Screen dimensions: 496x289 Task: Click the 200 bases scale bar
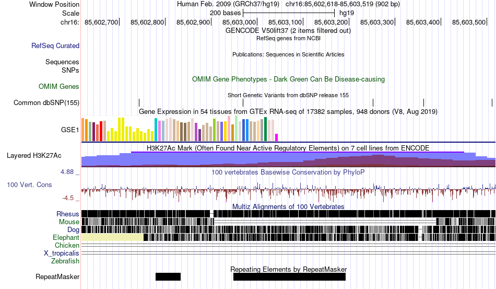click(289, 13)
